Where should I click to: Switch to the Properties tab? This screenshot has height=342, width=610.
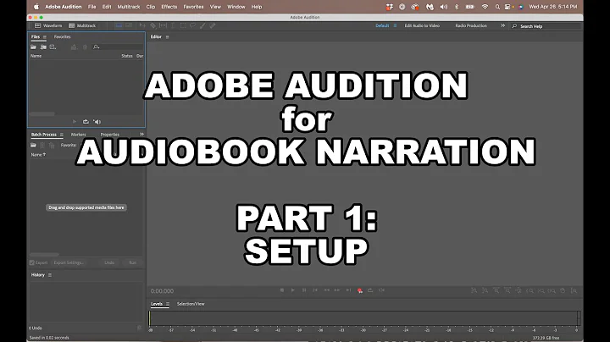(x=109, y=135)
